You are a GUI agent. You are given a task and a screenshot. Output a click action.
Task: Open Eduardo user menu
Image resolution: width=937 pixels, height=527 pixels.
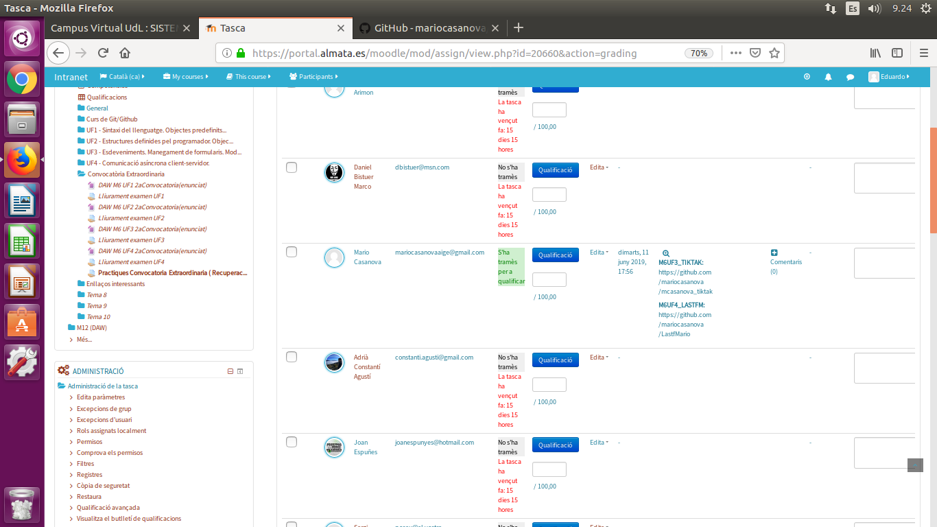click(x=889, y=77)
